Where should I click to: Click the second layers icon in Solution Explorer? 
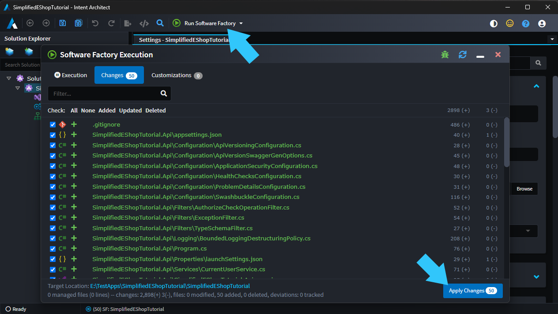point(29,52)
